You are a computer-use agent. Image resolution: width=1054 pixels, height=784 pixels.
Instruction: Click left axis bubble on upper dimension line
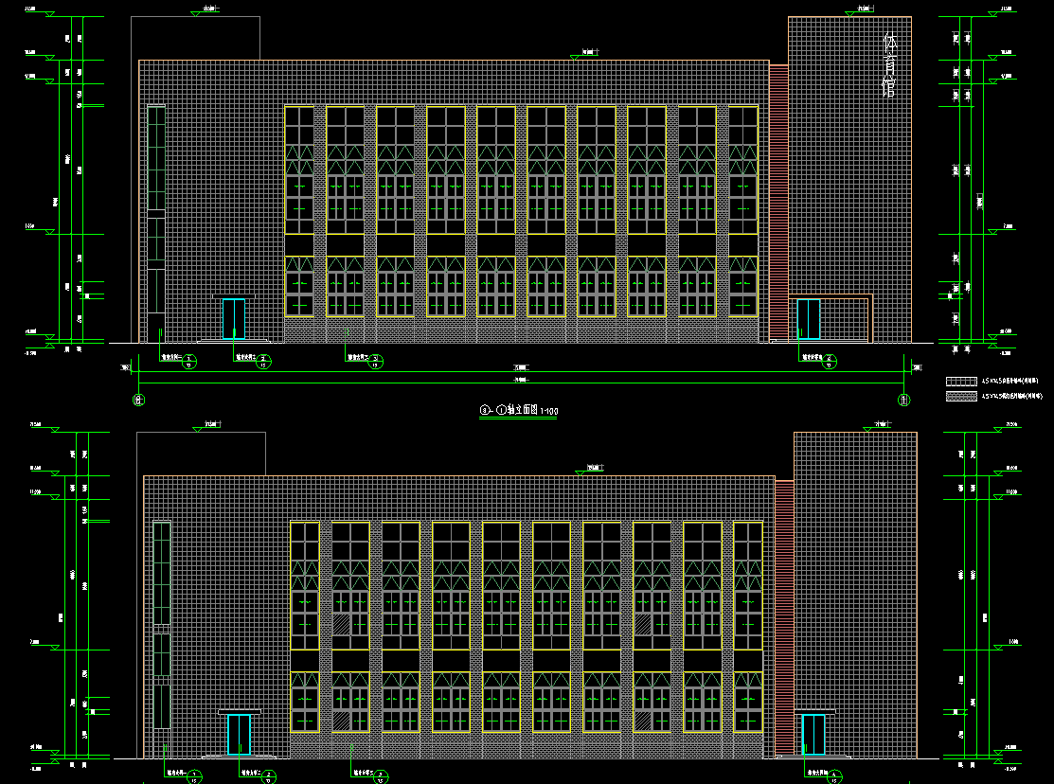pos(139,400)
